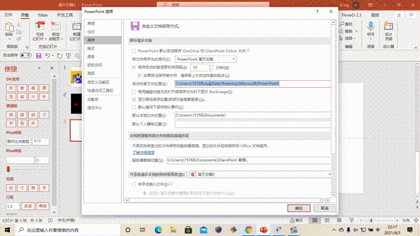
Task: Switch to Reading view icon
Action: 339,220
